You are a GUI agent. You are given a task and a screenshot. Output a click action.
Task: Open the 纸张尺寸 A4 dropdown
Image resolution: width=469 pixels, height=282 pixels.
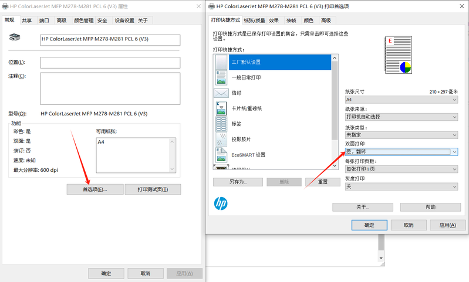click(x=401, y=100)
